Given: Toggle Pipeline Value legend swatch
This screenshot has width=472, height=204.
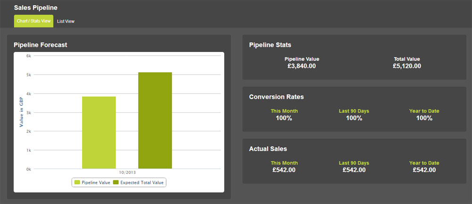Looking at the screenshot, I should click(77, 182).
